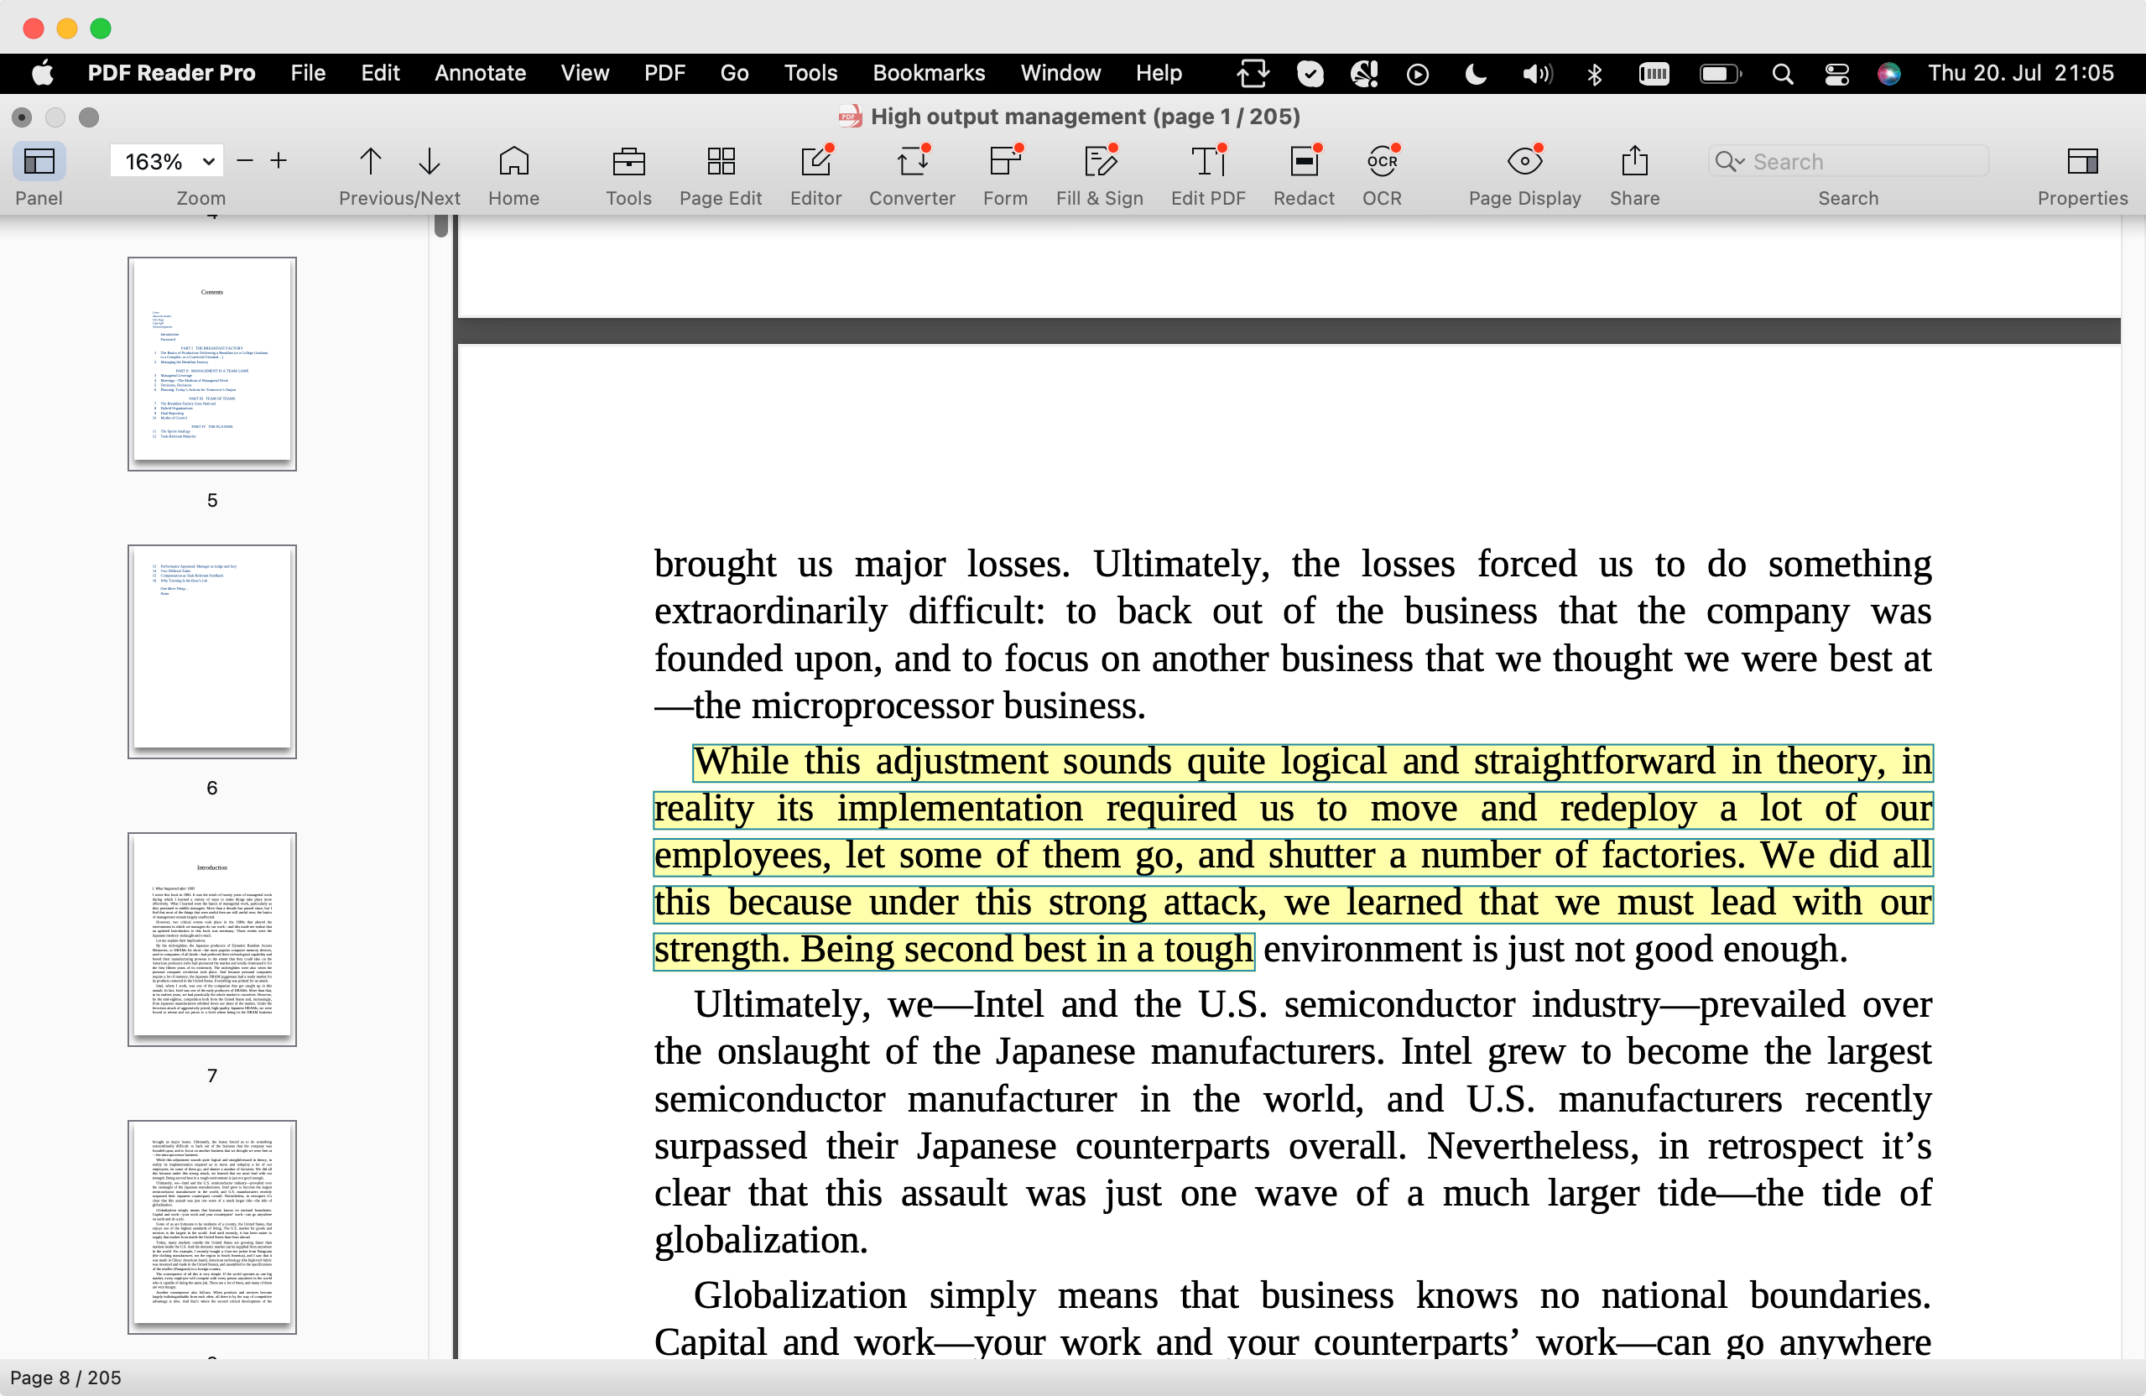Open the Bookmarks menu
Viewport: 2146px width, 1396px height.
[x=928, y=74]
